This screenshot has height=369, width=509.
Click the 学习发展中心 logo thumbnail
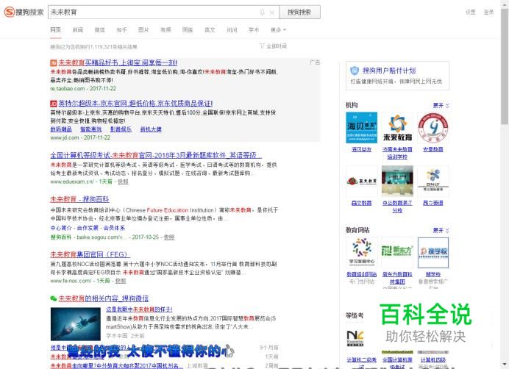(x=362, y=253)
